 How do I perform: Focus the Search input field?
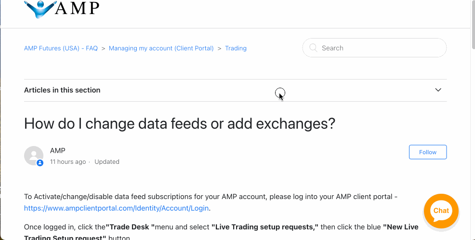(374, 48)
